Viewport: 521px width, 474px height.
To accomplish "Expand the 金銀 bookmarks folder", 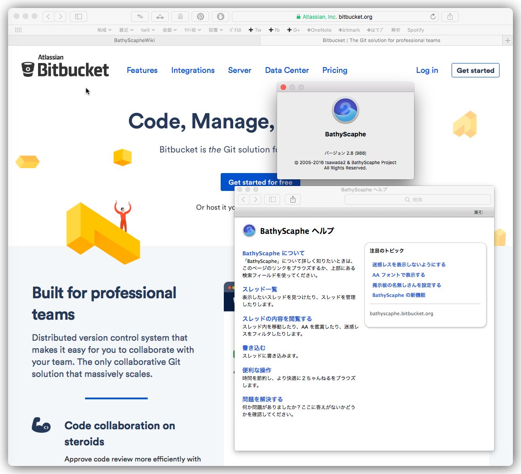I will pyautogui.click(x=170, y=30).
